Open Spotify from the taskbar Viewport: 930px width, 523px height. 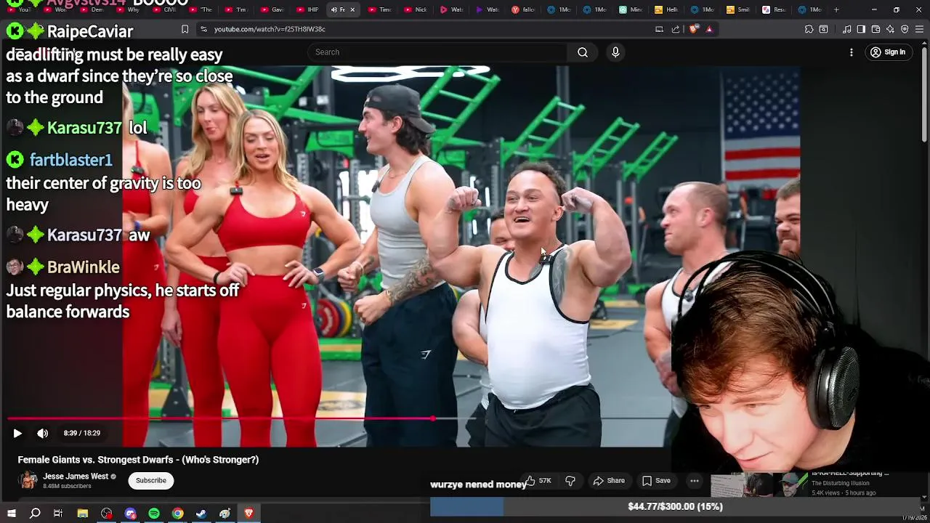(154, 514)
